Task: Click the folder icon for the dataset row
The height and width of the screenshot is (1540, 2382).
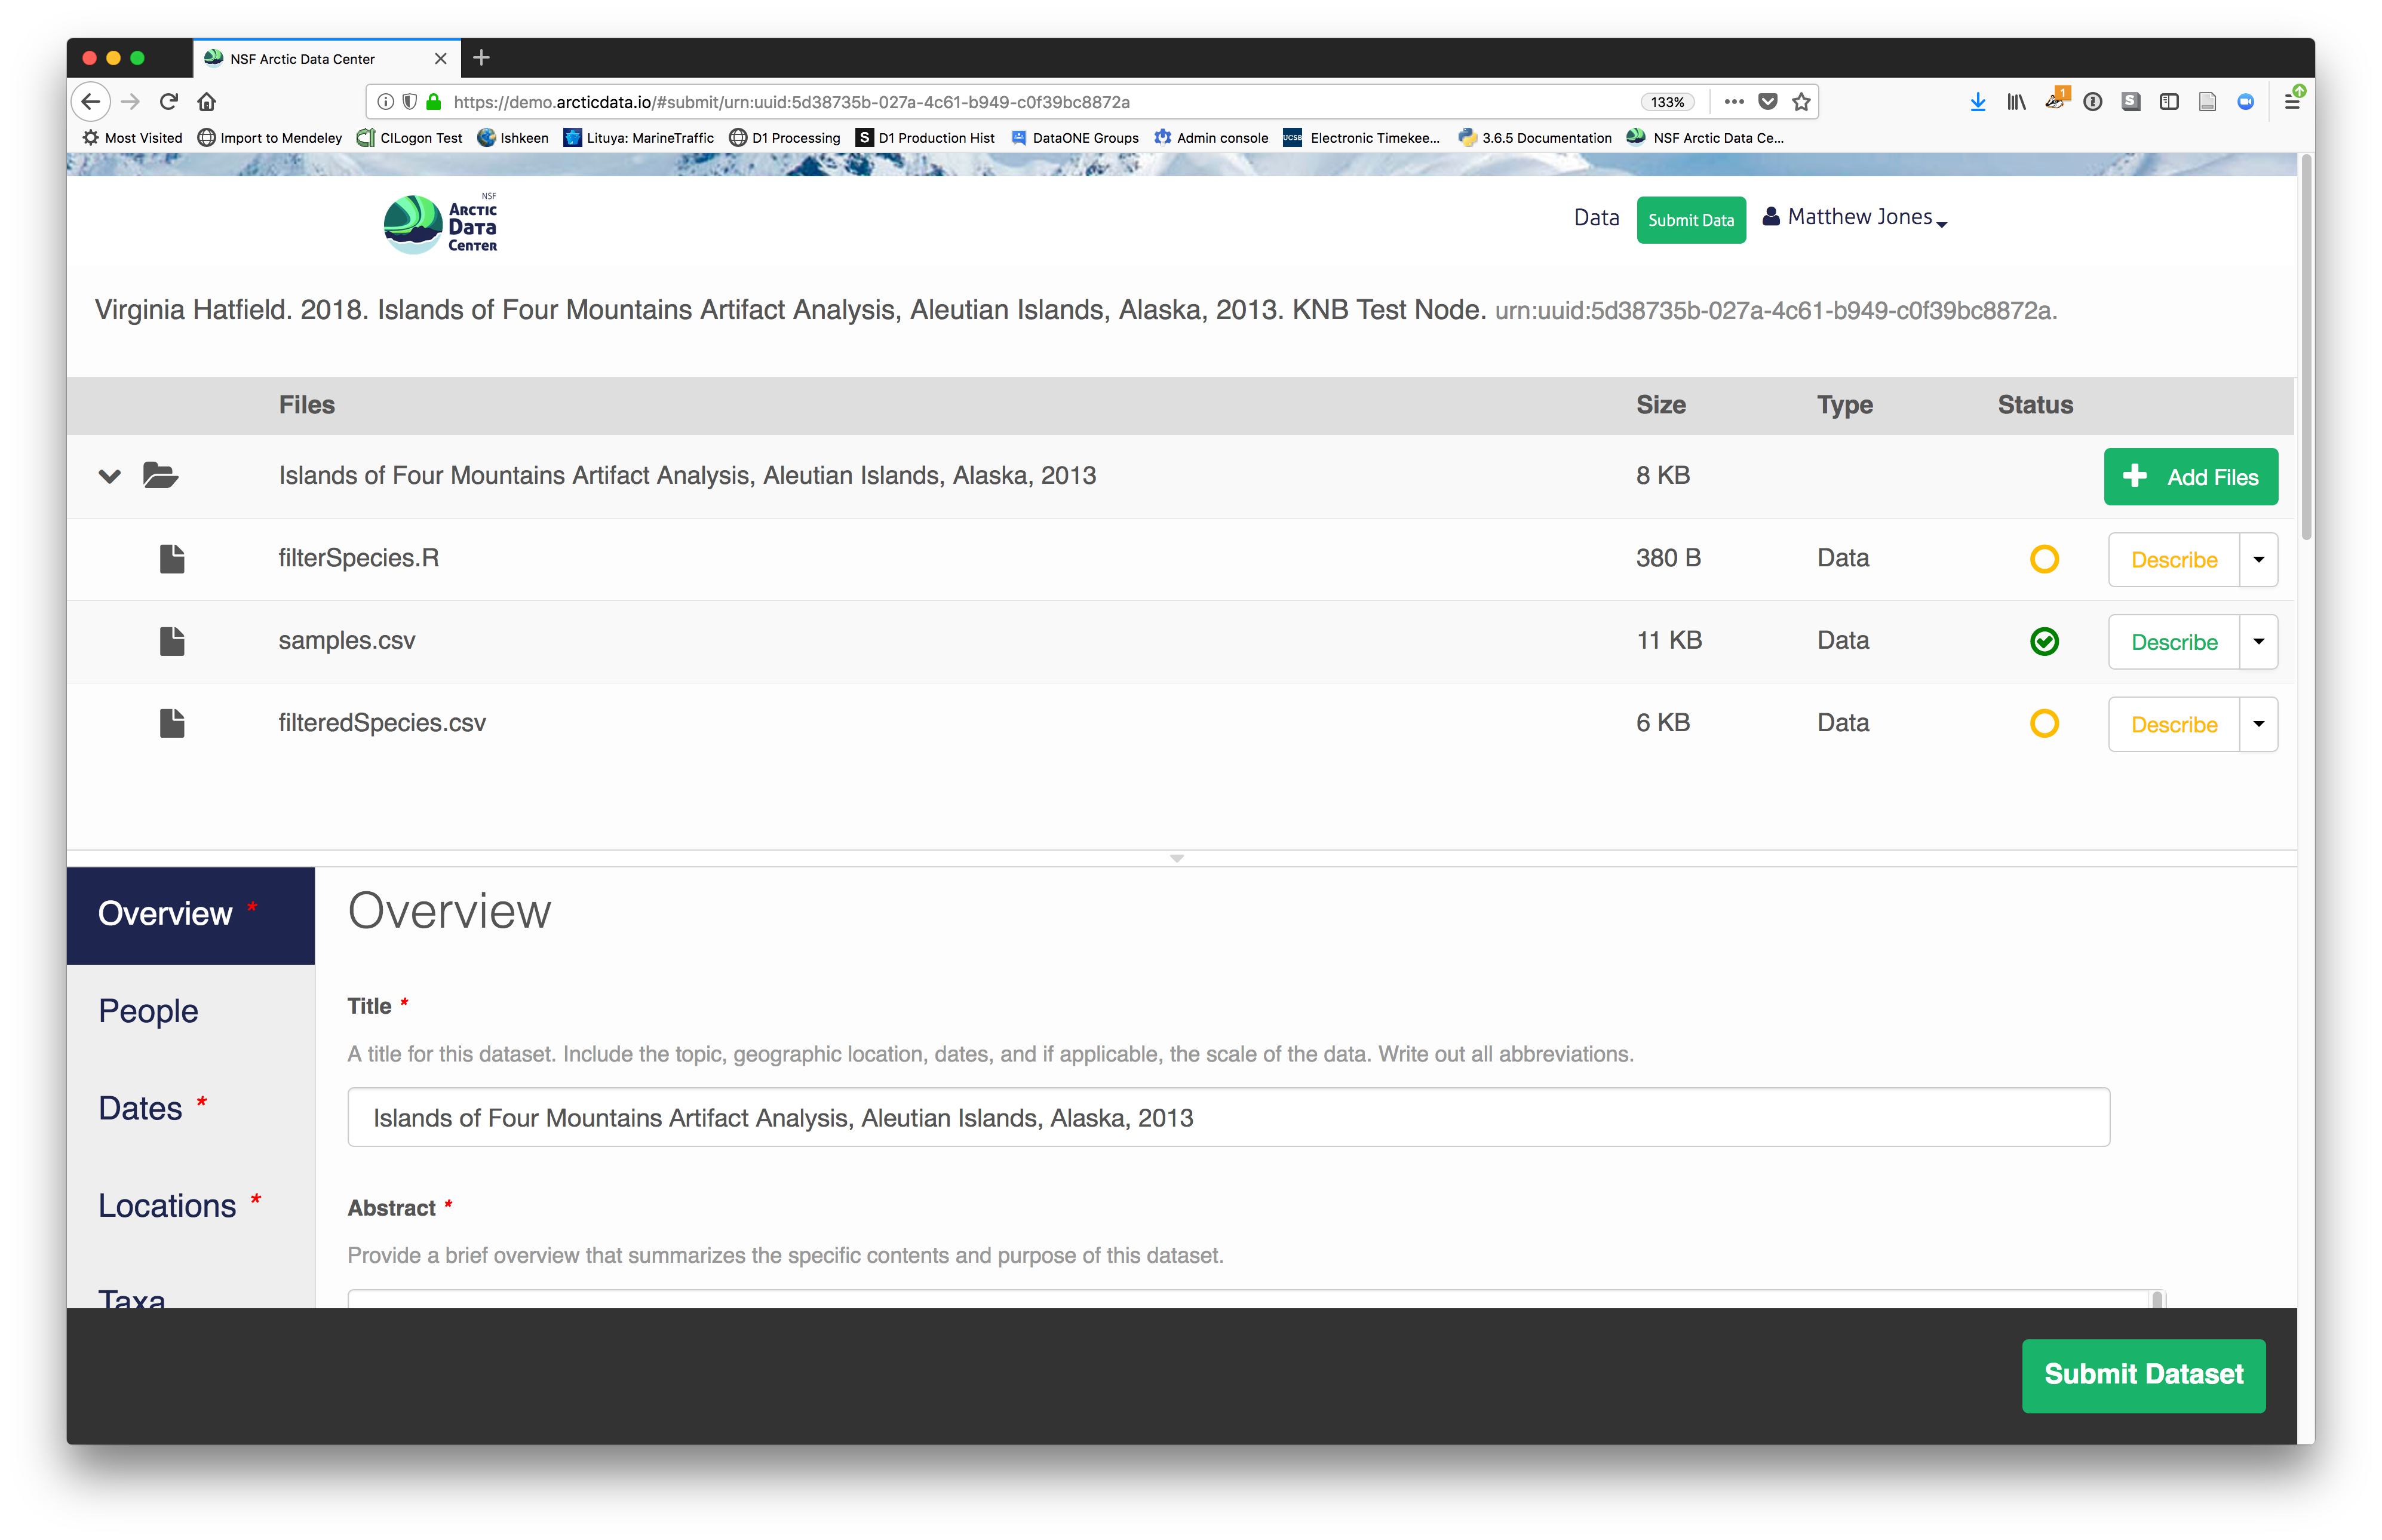Action: 160,475
